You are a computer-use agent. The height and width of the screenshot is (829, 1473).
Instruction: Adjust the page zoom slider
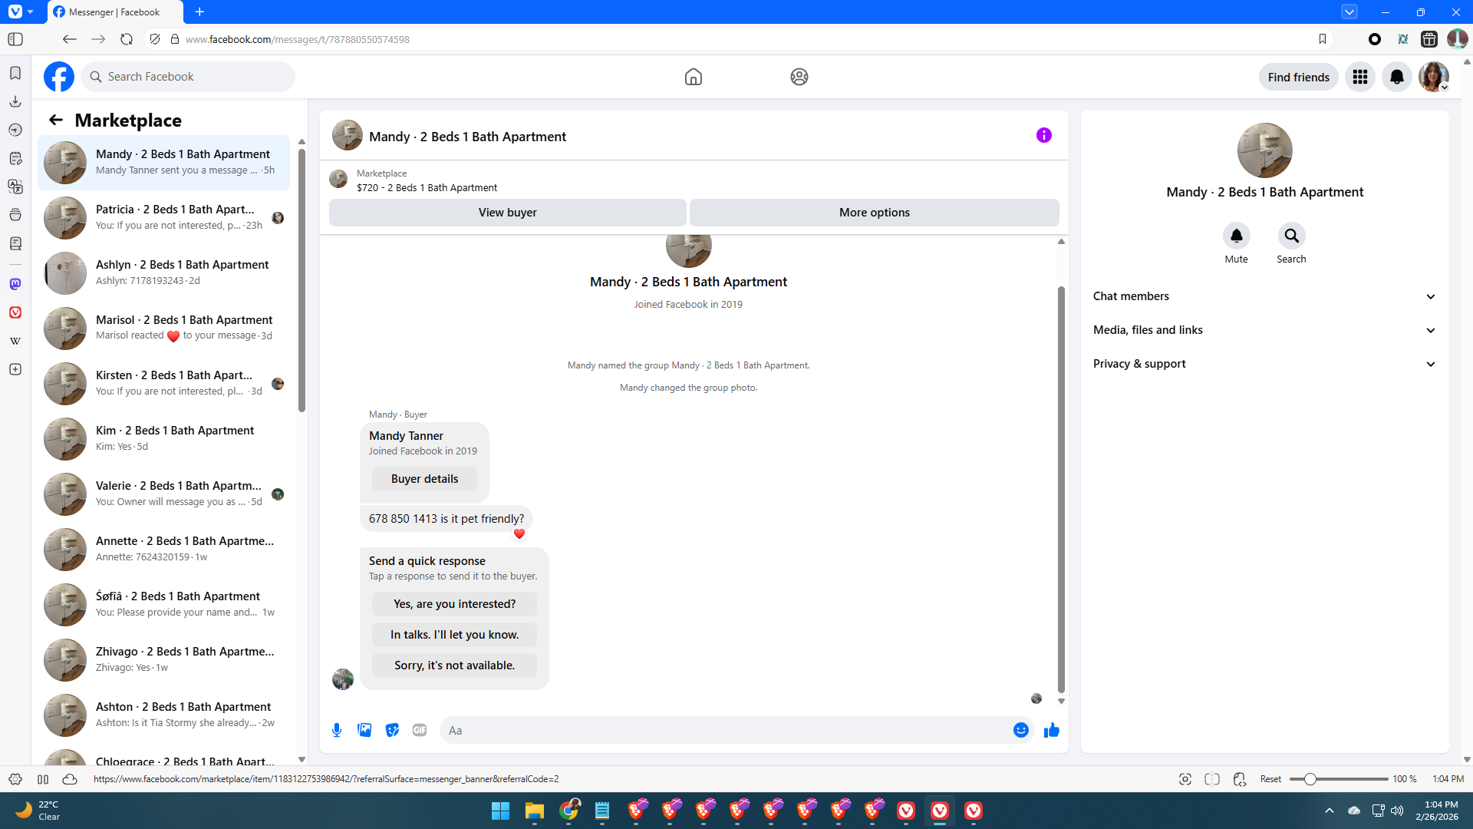pyautogui.click(x=1310, y=779)
